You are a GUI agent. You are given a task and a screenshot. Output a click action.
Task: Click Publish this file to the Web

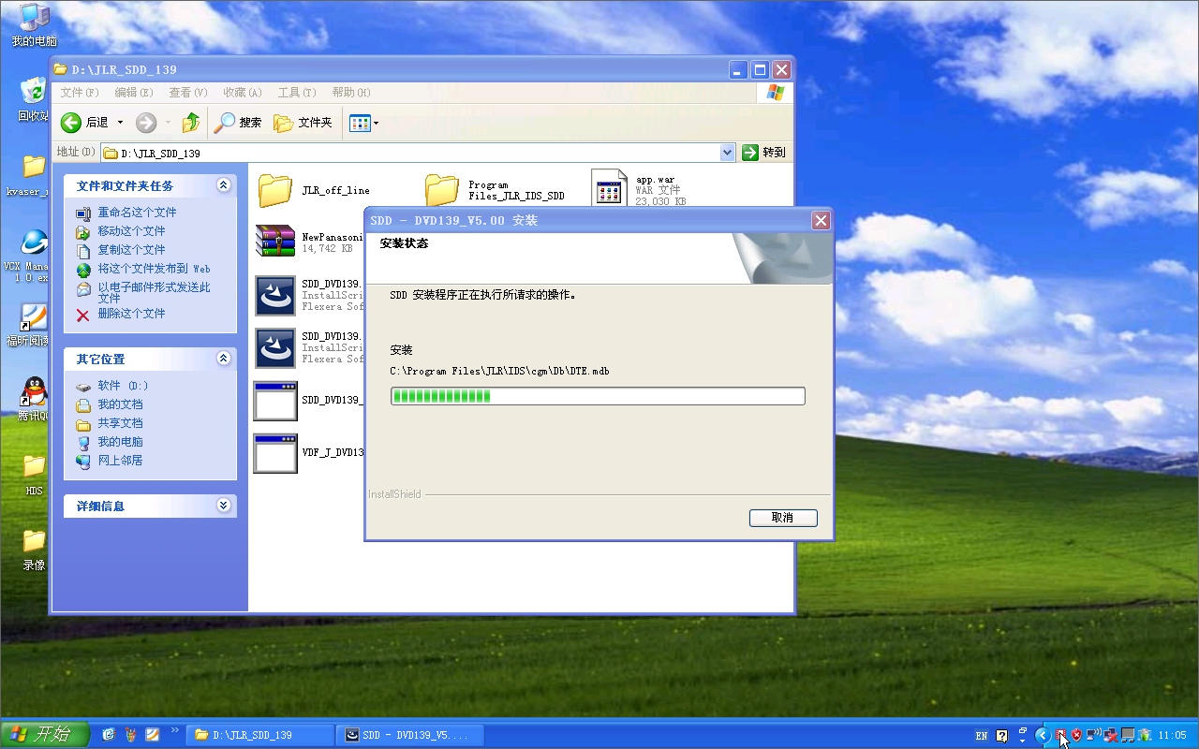click(x=155, y=269)
